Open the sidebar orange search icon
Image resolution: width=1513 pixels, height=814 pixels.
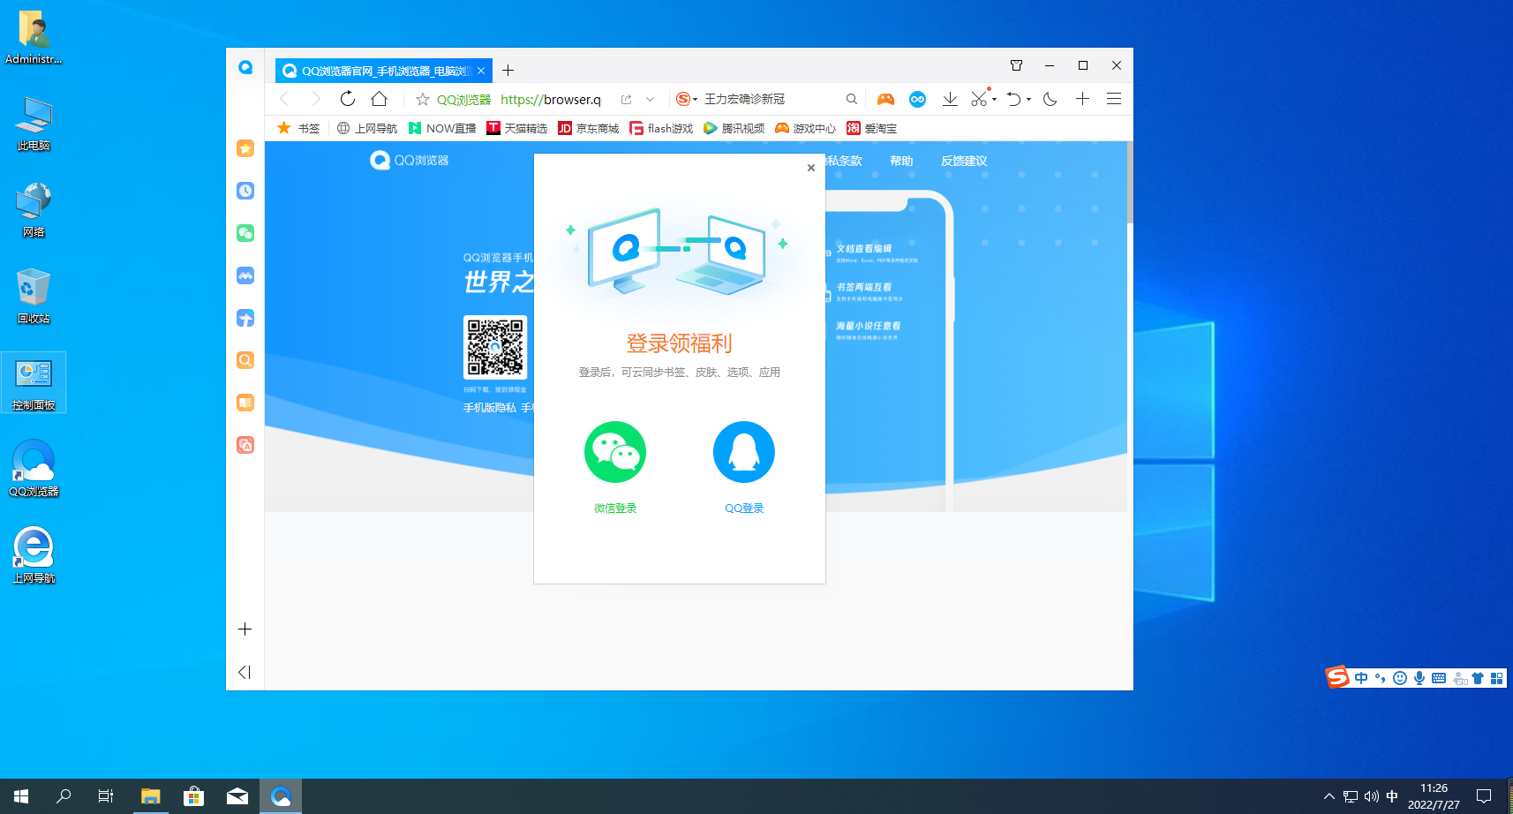coord(245,360)
